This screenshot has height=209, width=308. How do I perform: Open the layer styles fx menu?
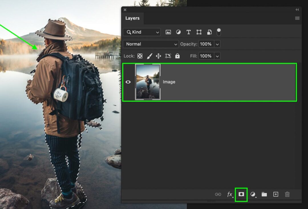(230, 194)
